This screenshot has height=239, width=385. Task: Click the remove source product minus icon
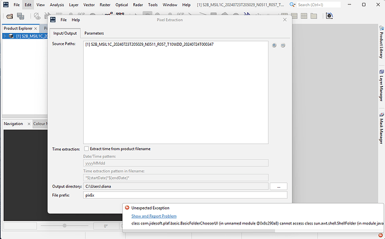point(283,45)
